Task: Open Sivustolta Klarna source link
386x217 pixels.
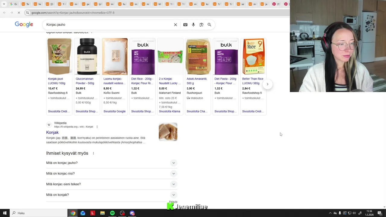Action: (x=169, y=112)
